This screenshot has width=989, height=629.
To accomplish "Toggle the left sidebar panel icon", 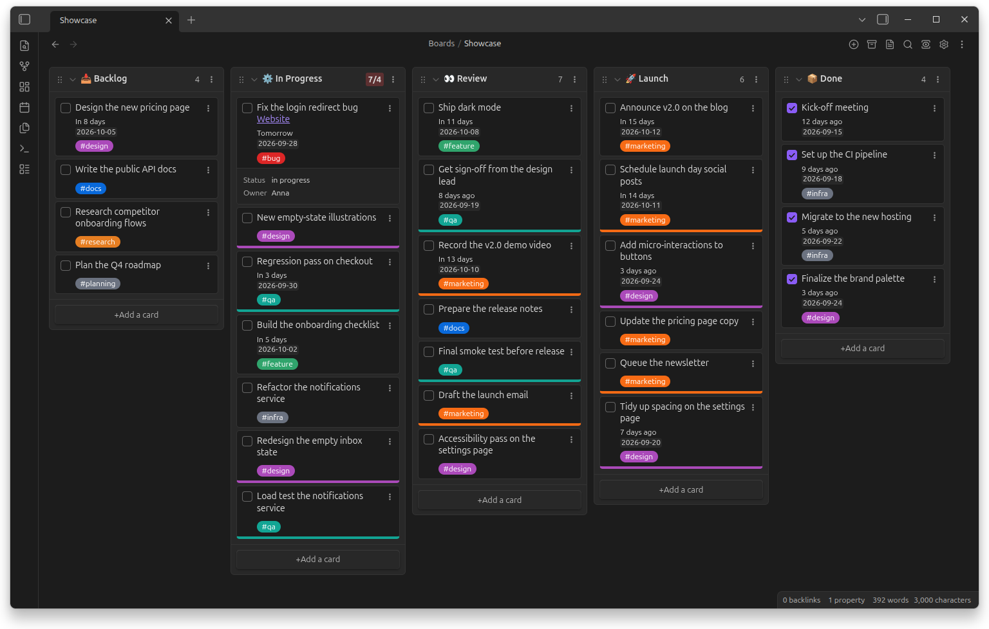I will click(24, 19).
